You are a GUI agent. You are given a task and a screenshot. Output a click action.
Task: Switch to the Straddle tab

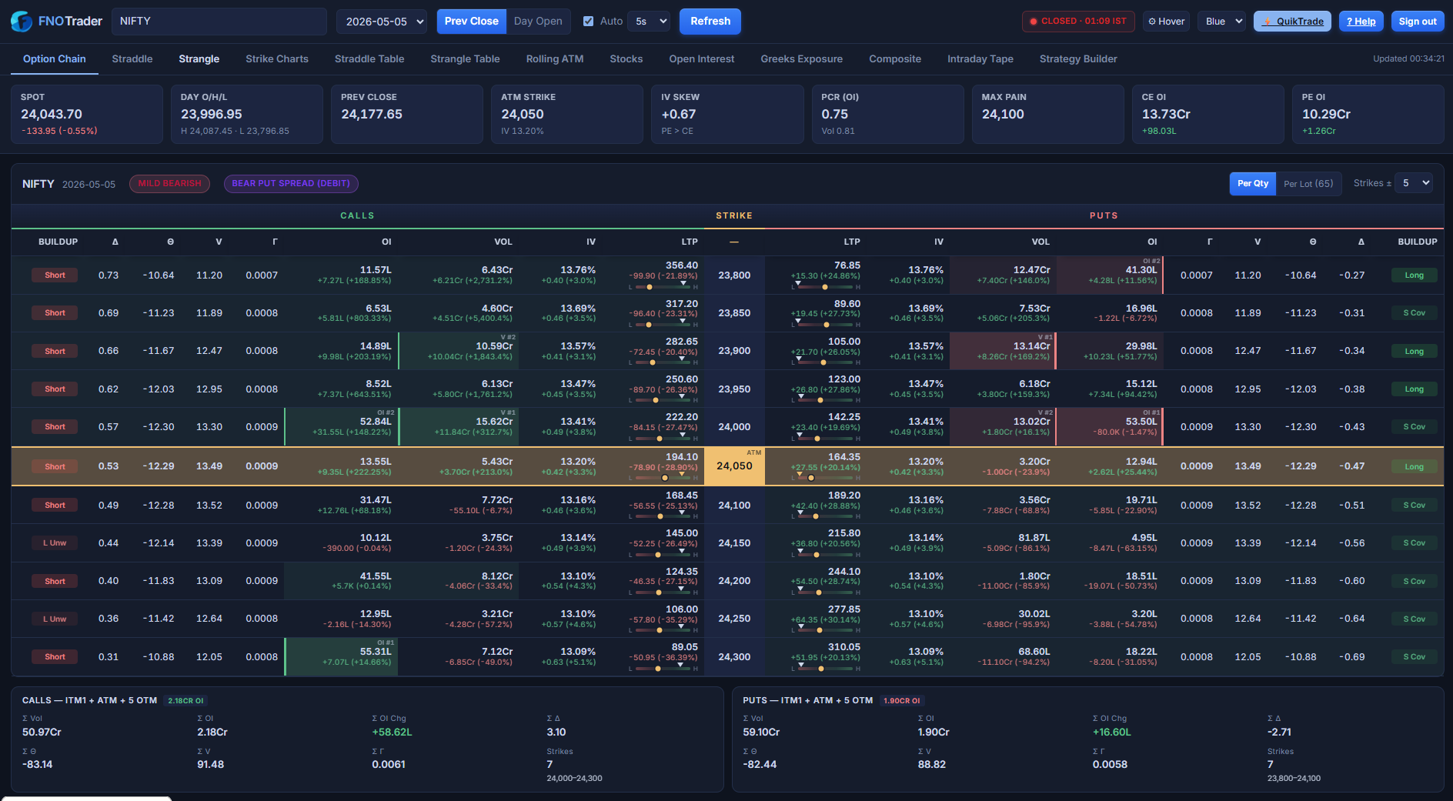[x=132, y=59]
